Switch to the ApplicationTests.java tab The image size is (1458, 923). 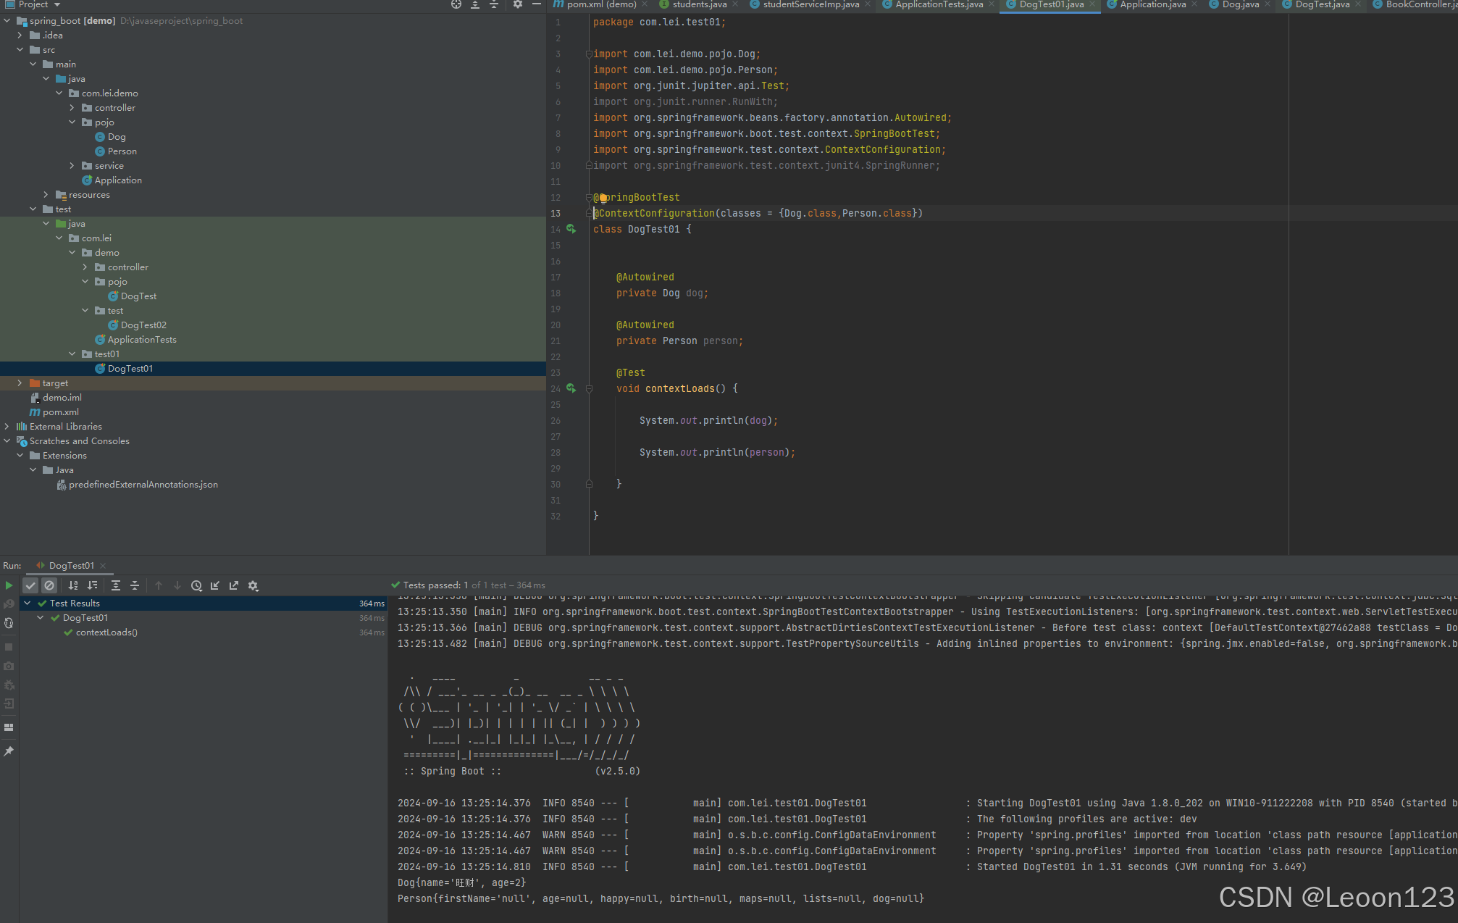(939, 4)
